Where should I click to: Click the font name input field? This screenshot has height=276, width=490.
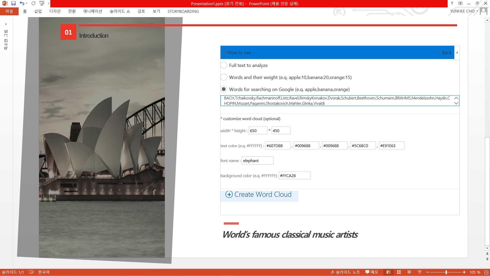[x=257, y=161]
